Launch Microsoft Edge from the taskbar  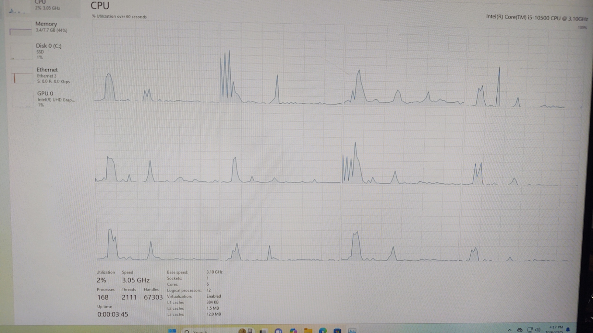point(323,330)
